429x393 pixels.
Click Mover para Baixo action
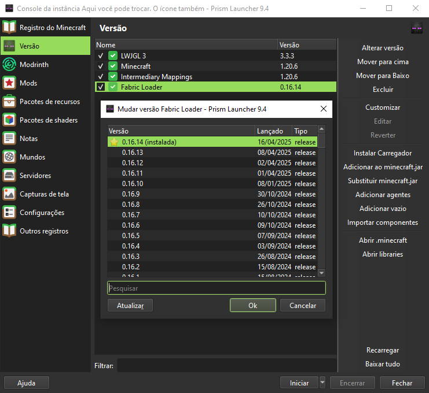click(x=383, y=76)
